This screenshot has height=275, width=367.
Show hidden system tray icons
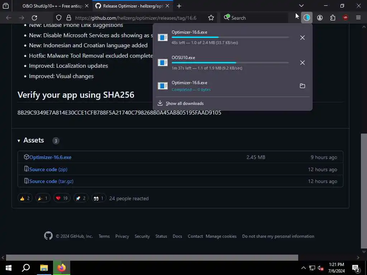303,268
